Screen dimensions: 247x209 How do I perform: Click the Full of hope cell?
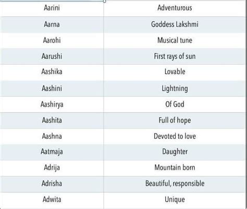175,120
